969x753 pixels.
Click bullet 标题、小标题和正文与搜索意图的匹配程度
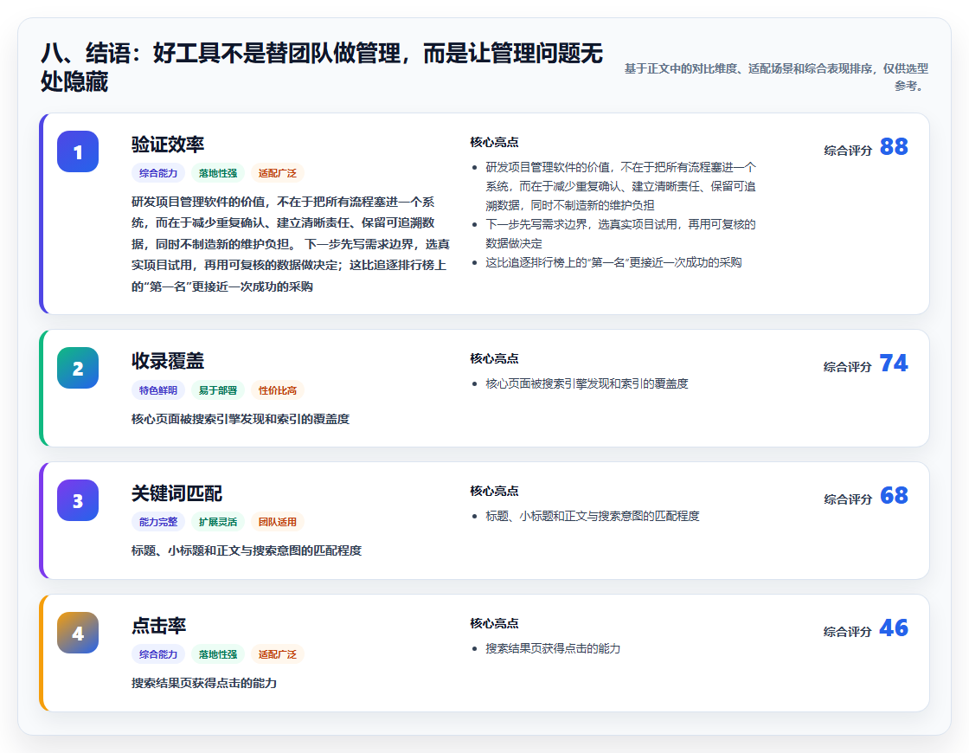point(592,516)
